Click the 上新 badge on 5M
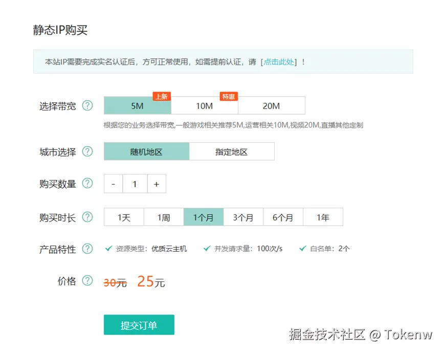The height and width of the screenshot is (352, 443). 162,96
